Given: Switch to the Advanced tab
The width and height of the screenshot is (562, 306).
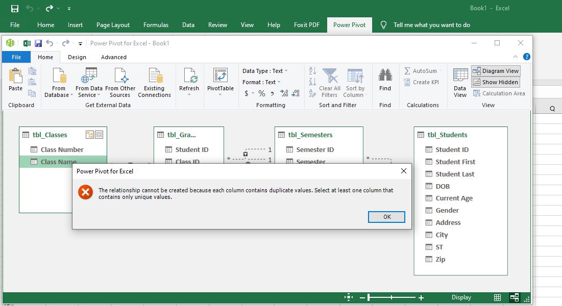Looking at the screenshot, I should pos(113,57).
